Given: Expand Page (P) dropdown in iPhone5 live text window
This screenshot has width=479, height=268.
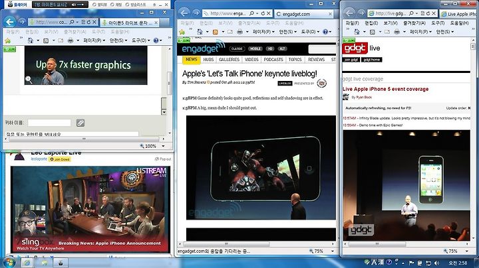Looking at the screenshot, I should pos(94,40).
